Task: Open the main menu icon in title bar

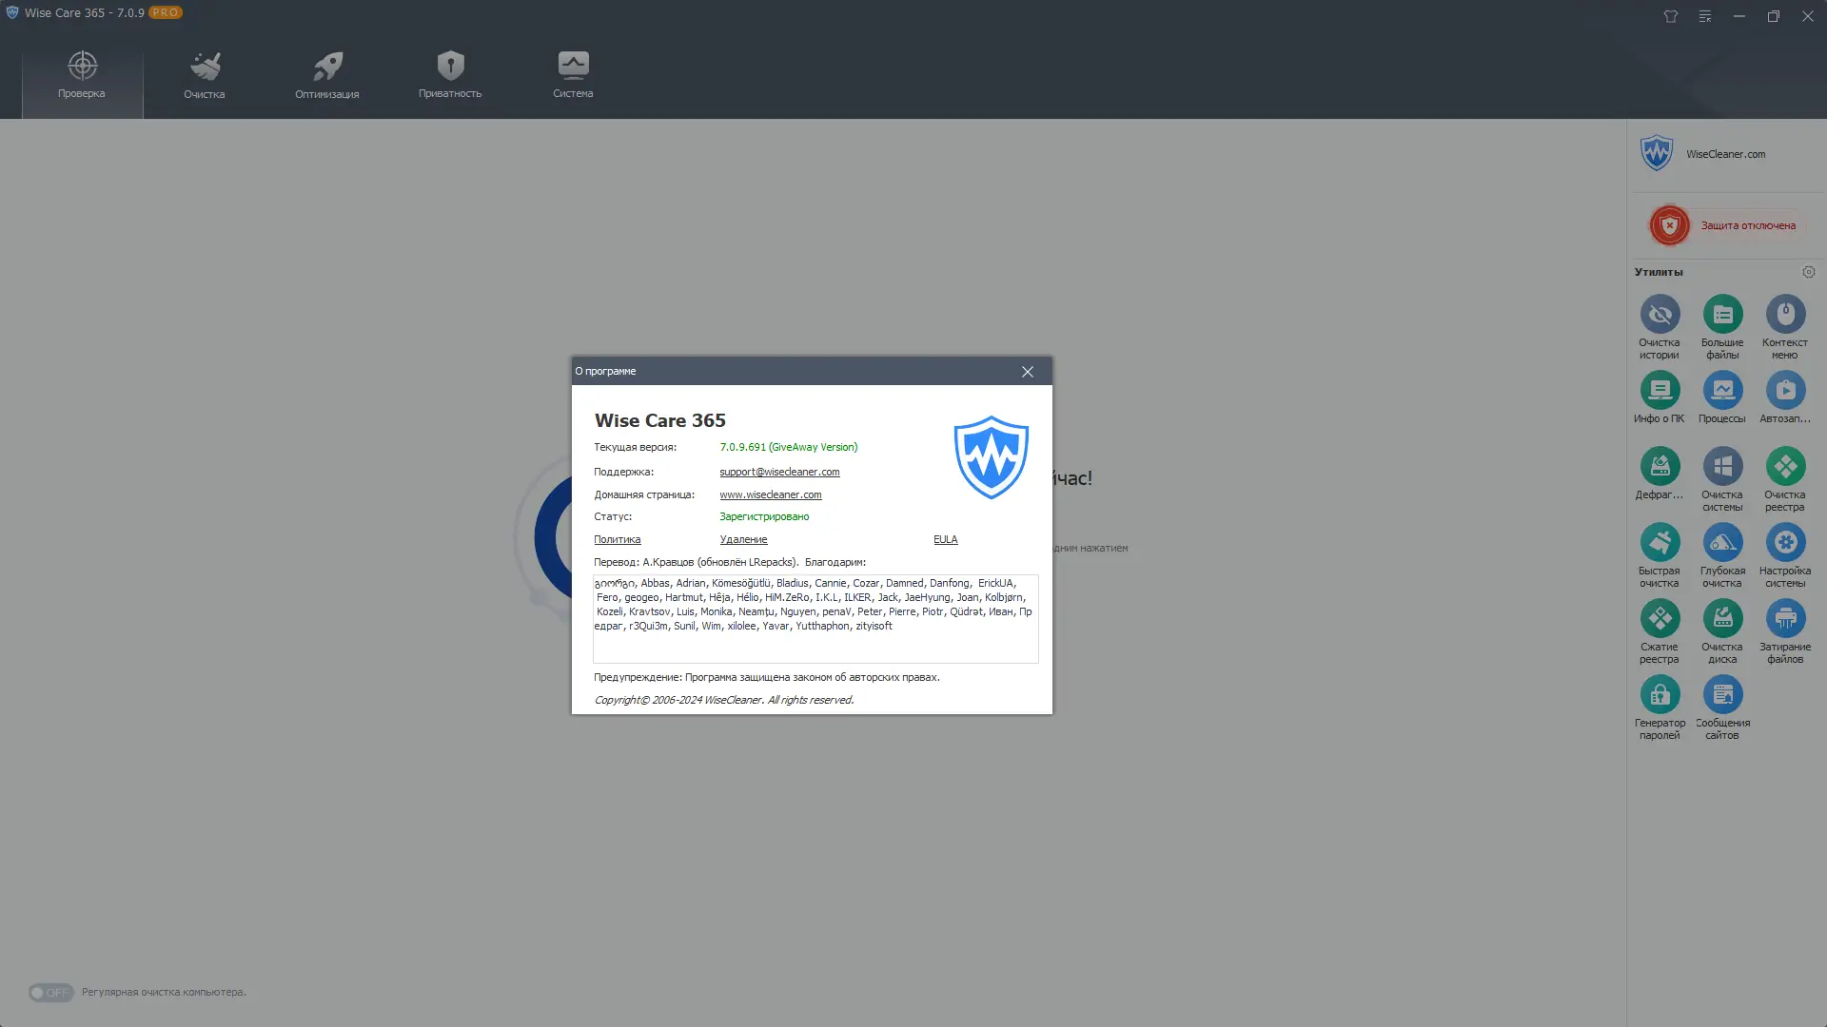Action: [1705, 16]
